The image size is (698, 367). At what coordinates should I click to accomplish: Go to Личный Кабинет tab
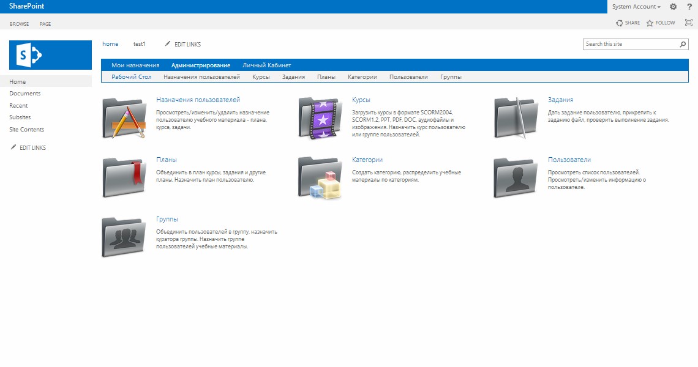[266, 65]
